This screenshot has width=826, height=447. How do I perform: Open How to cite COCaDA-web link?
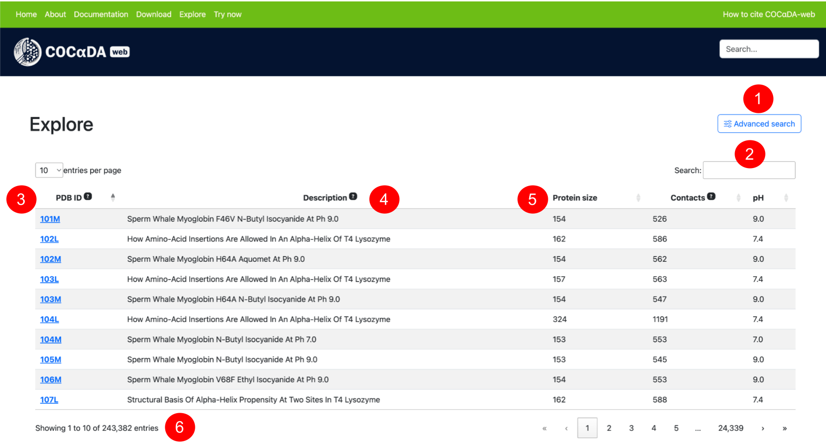tap(769, 14)
